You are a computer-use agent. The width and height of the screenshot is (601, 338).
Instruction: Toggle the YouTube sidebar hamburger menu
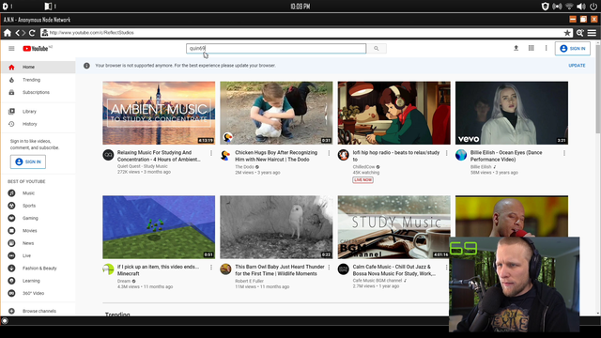point(11,49)
